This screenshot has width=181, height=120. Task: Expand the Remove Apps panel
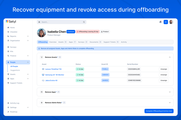tap(170, 92)
